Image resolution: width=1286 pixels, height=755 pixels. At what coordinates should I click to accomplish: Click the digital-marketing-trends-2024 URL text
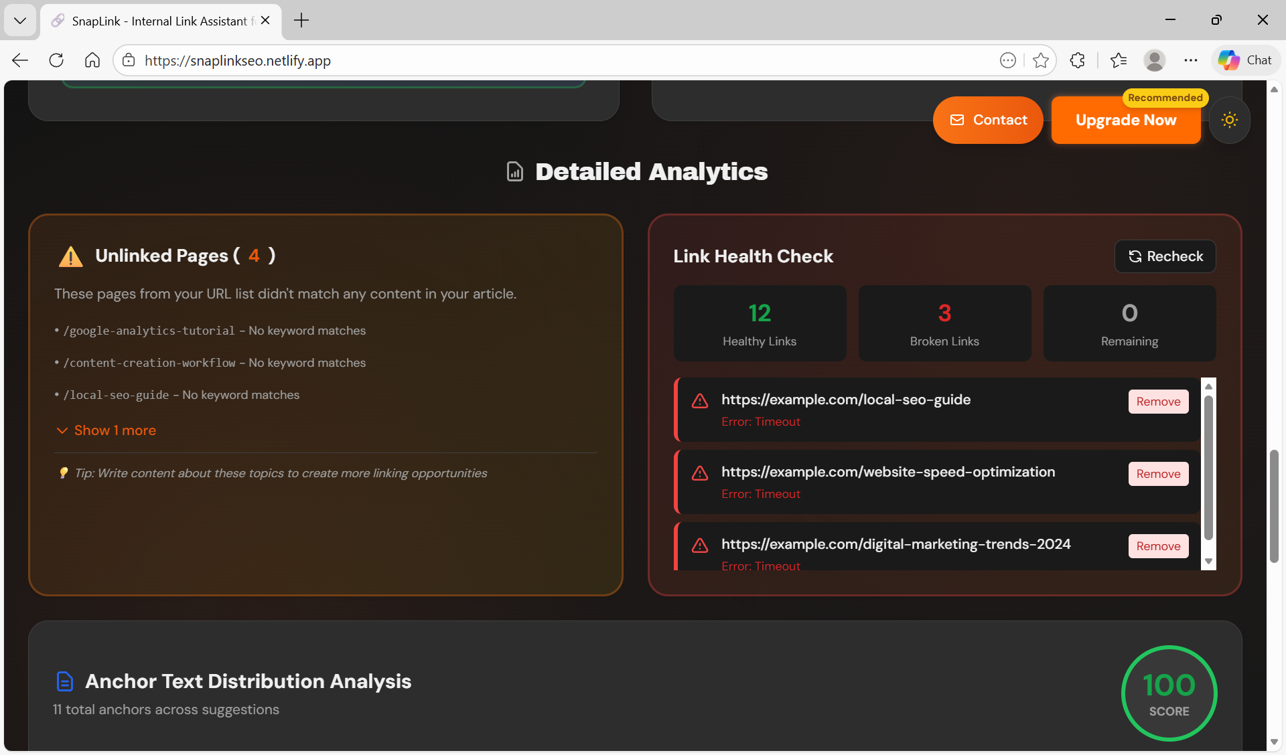(896, 544)
